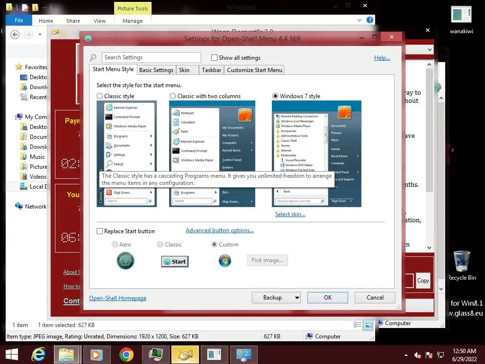Image resolution: width=485 pixels, height=364 pixels.
Task: Click the Explorer Back arrow button
Action: point(15,34)
